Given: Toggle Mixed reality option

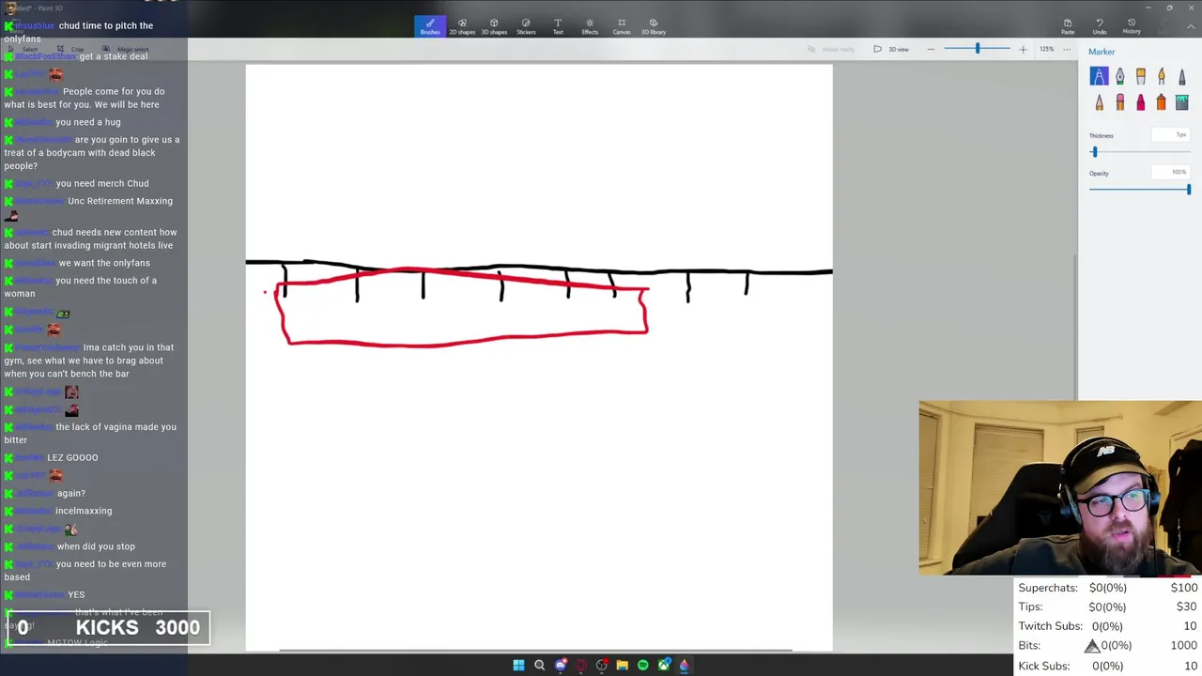Looking at the screenshot, I should click(x=831, y=49).
